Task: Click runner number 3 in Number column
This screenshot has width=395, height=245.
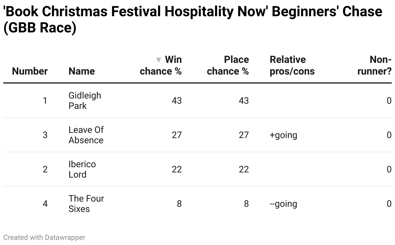Action: [x=45, y=135]
